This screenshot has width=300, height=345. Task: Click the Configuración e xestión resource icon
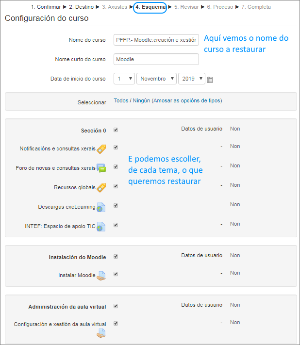pyautogui.click(x=101, y=333)
